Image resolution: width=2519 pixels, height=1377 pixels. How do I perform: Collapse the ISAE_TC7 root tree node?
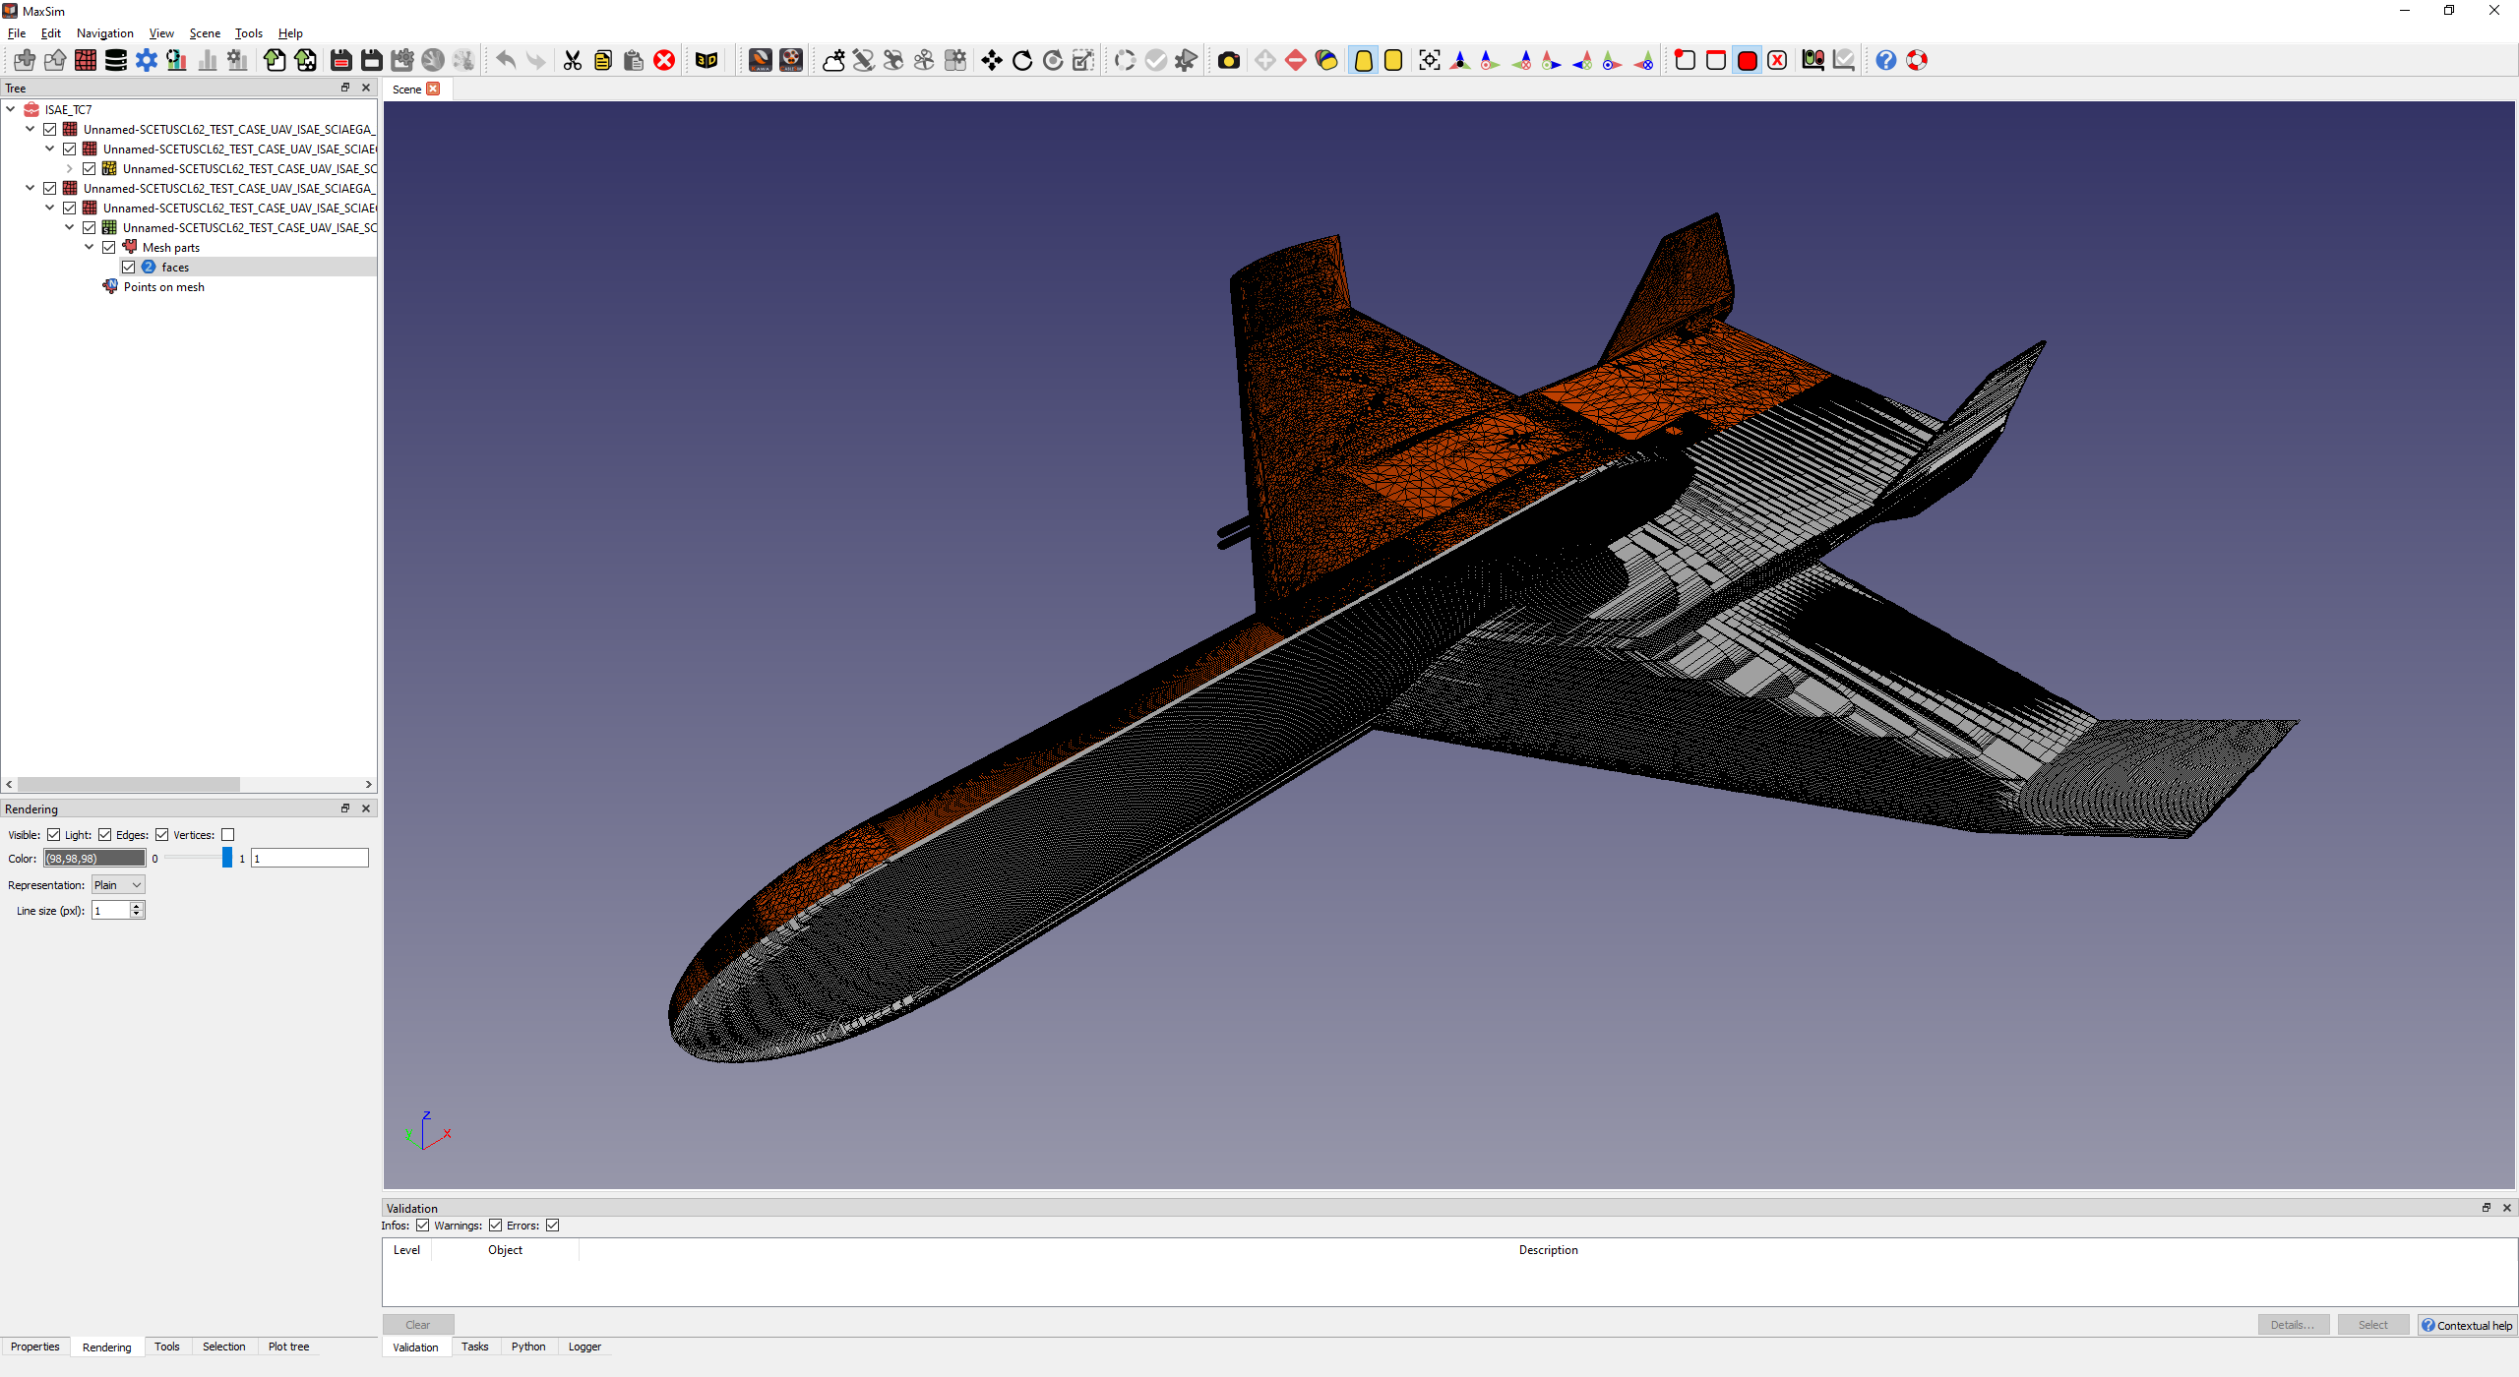(x=11, y=109)
